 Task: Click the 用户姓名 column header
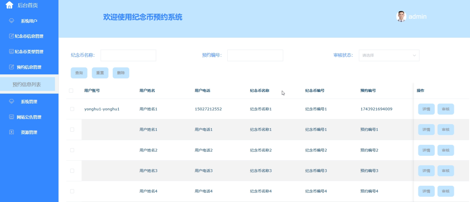147,91
